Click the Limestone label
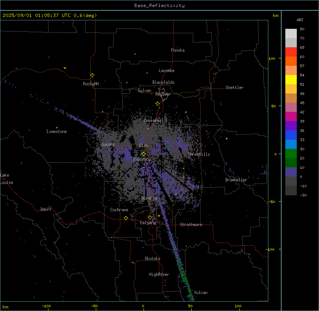This screenshot has width=319, height=311. pos(57,131)
